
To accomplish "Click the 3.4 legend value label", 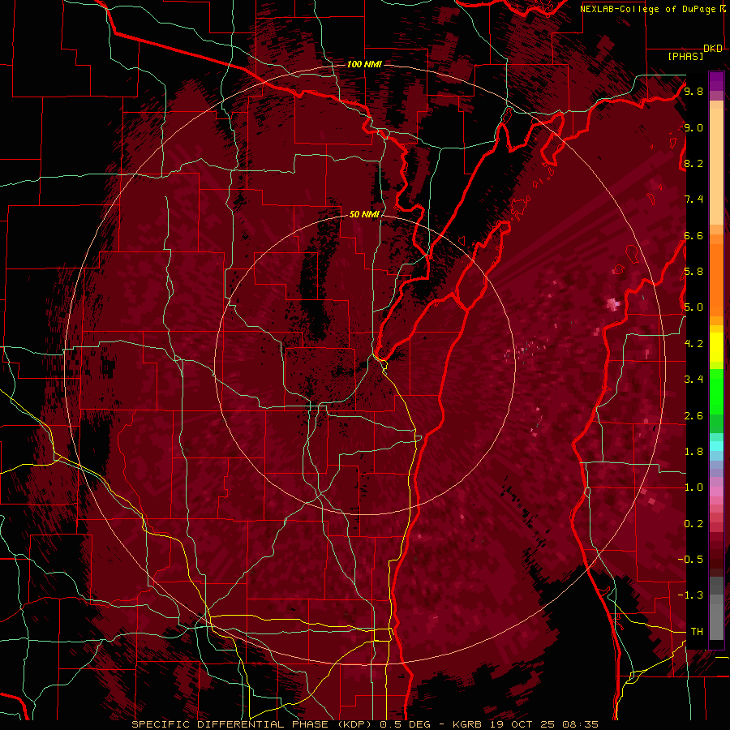I will [693, 380].
